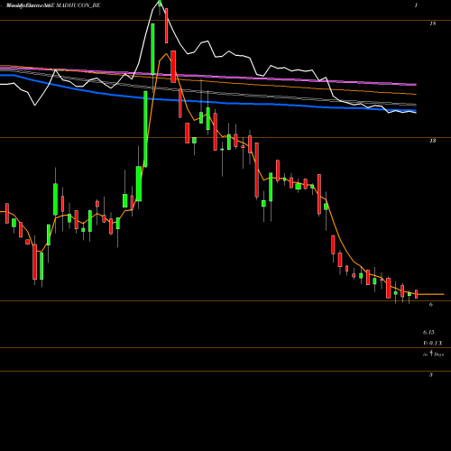Click the 3 price axis label

(431, 374)
